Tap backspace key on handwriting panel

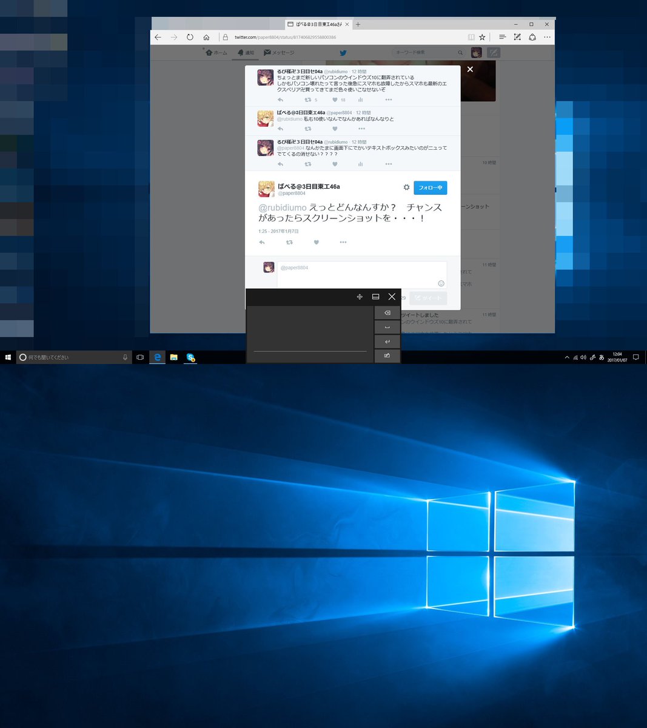(387, 312)
